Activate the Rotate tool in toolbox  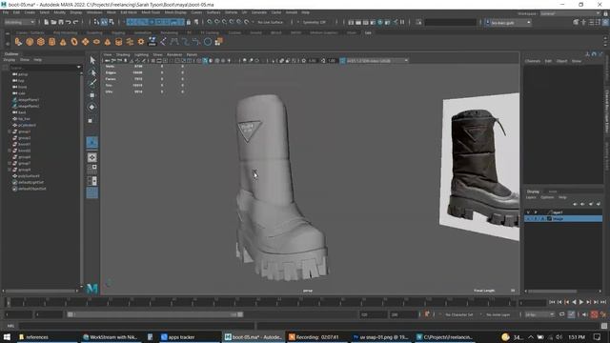(x=92, y=107)
